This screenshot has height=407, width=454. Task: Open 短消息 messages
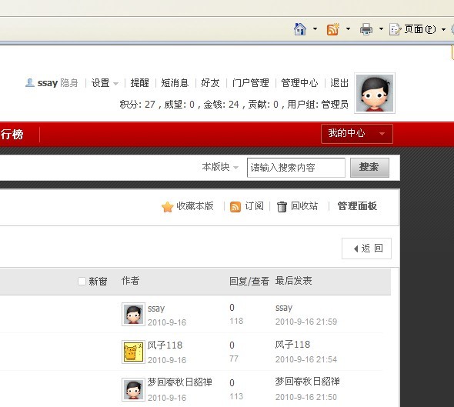175,83
